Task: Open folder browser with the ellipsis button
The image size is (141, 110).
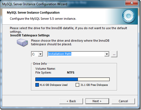Action: click(114, 54)
